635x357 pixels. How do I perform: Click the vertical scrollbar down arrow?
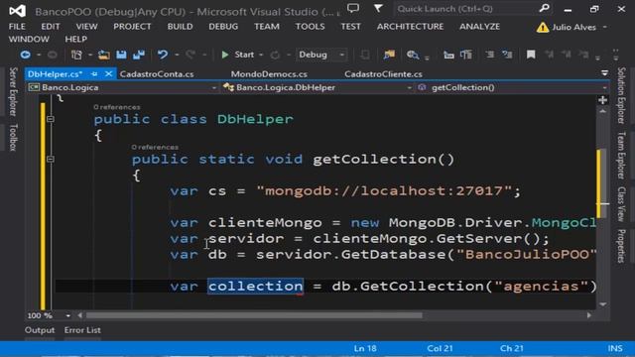pyautogui.click(x=602, y=304)
